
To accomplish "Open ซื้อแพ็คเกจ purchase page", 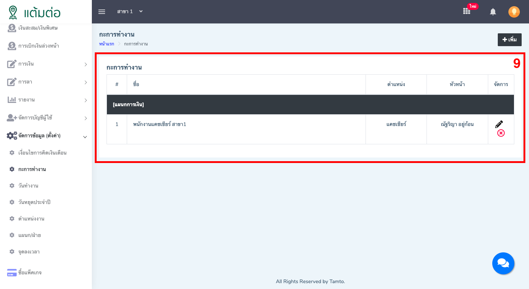I will [30, 273].
